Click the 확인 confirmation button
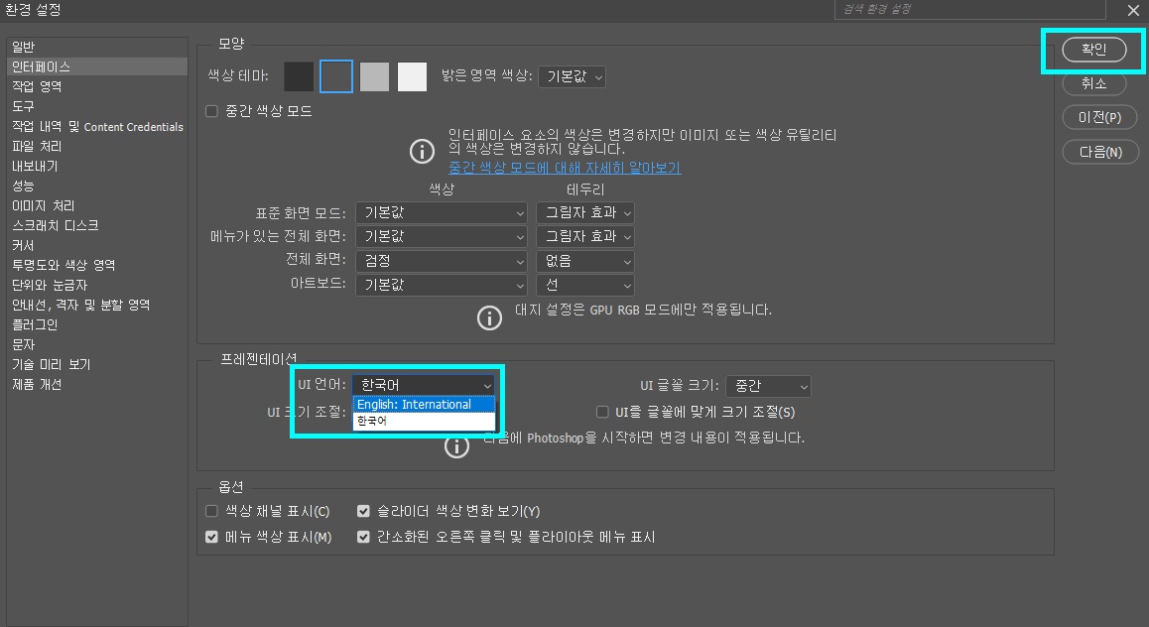Screen dimensions: 1149x627 1092,49
